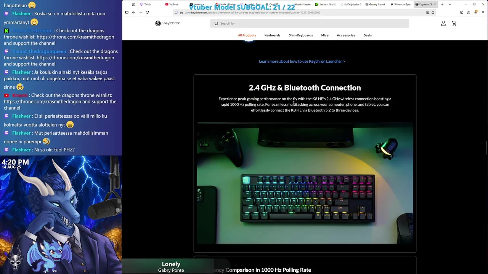Click the search magnifier icon
The height and width of the screenshot is (274, 488).
(x=216, y=24)
